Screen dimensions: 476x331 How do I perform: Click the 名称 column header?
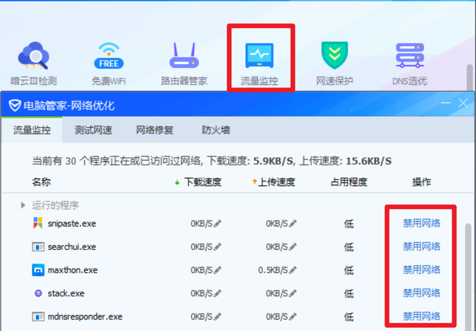[x=41, y=182]
